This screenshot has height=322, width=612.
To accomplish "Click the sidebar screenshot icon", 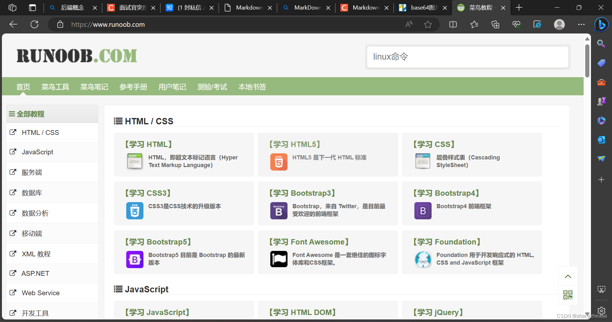I will point(601,289).
